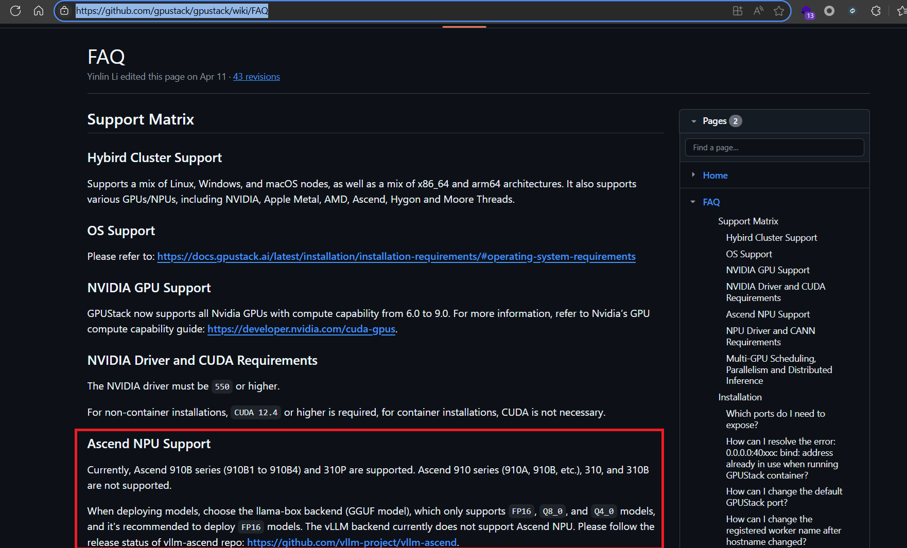Click the NVIDIA GPU Support heading
This screenshot has width=907, height=548.
pos(149,288)
